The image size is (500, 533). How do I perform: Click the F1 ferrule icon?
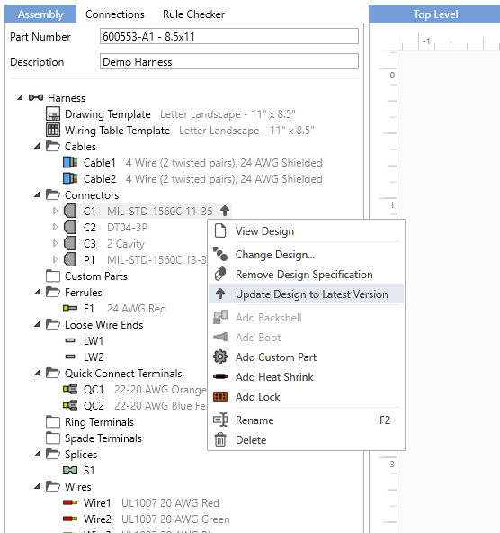click(70, 308)
